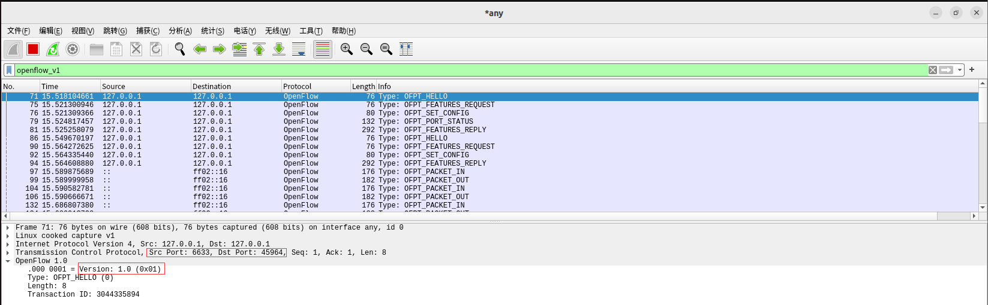
Task: Click the openflow_v1 display filter field
Action: click(471, 70)
